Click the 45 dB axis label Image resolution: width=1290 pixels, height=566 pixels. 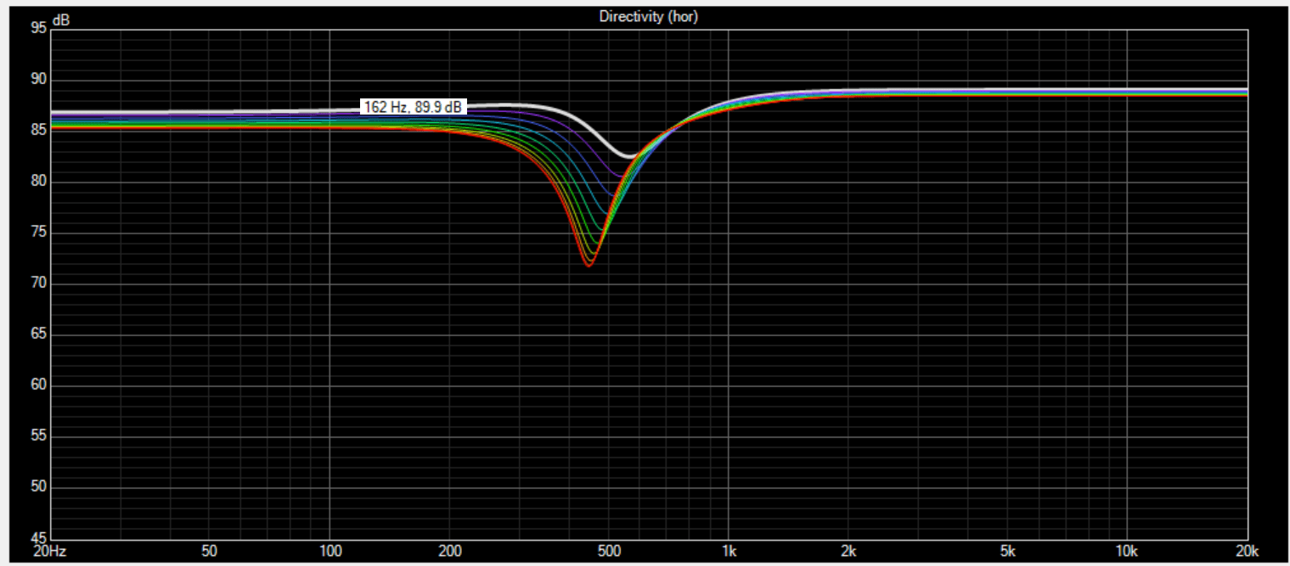[39, 538]
